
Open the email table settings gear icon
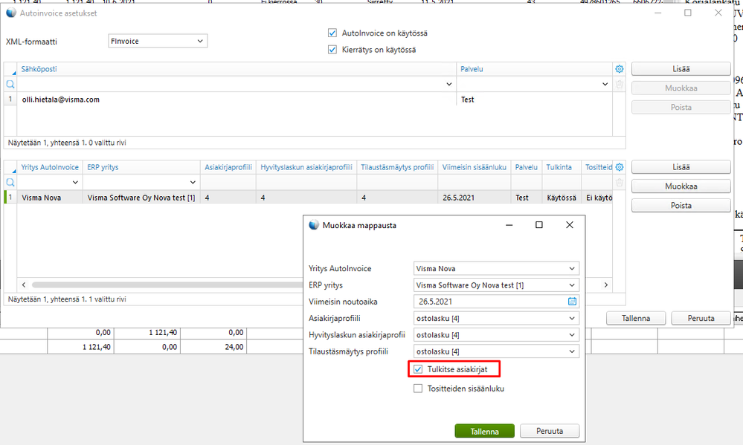tap(619, 69)
